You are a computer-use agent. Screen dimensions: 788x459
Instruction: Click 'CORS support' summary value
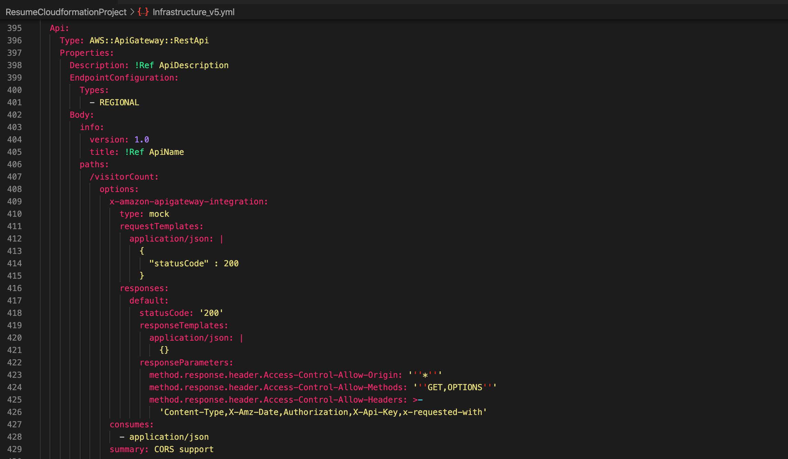(x=184, y=449)
